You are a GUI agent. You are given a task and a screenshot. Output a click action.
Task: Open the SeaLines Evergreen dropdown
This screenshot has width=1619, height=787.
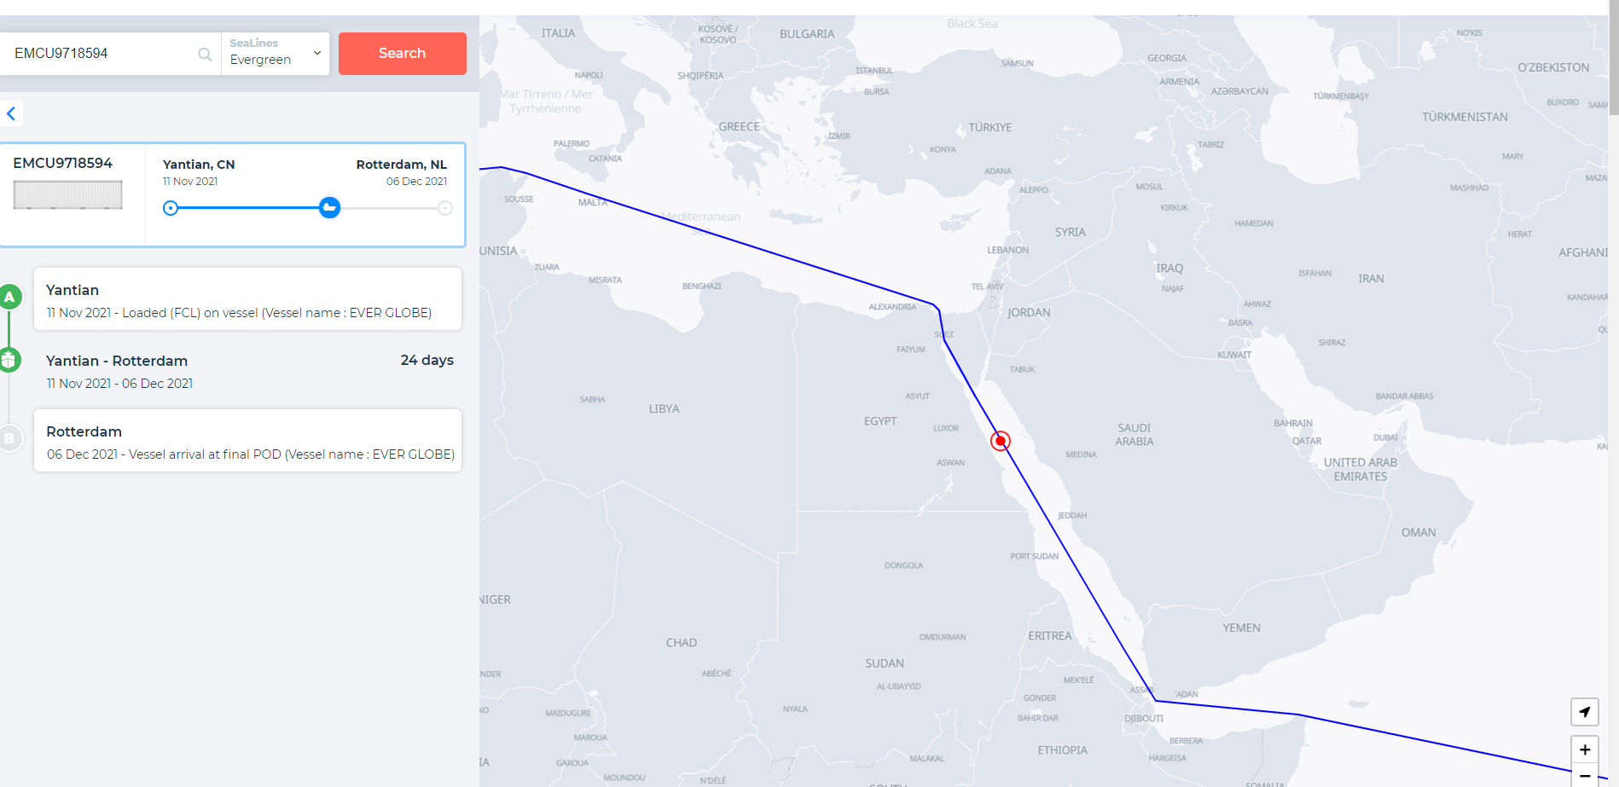(x=276, y=53)
